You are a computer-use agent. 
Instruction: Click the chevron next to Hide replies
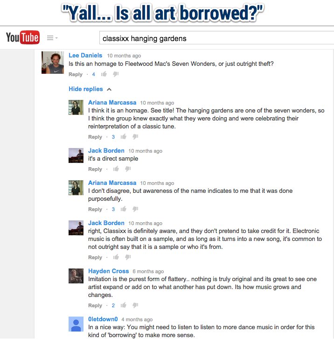(109, 89)
